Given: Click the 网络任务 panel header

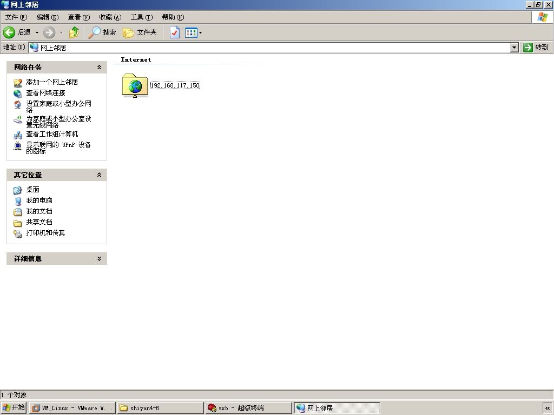Looking at the screenshot, I should (56, 67).
